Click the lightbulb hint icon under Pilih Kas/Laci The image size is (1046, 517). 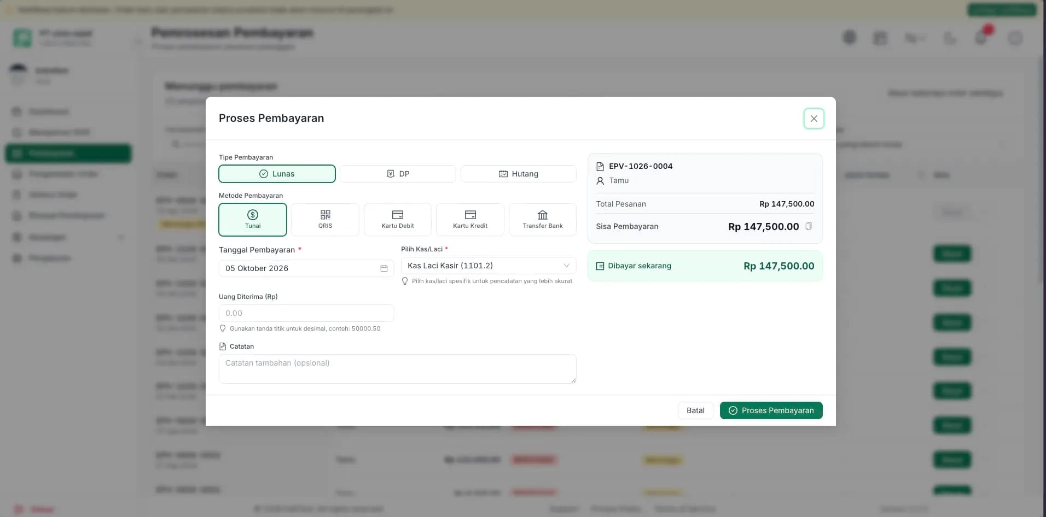(405, 281)
